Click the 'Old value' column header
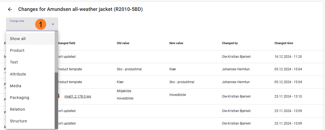The width and height of the screenshot is (325, 130). pyautogui.click(x=123, y=43)
